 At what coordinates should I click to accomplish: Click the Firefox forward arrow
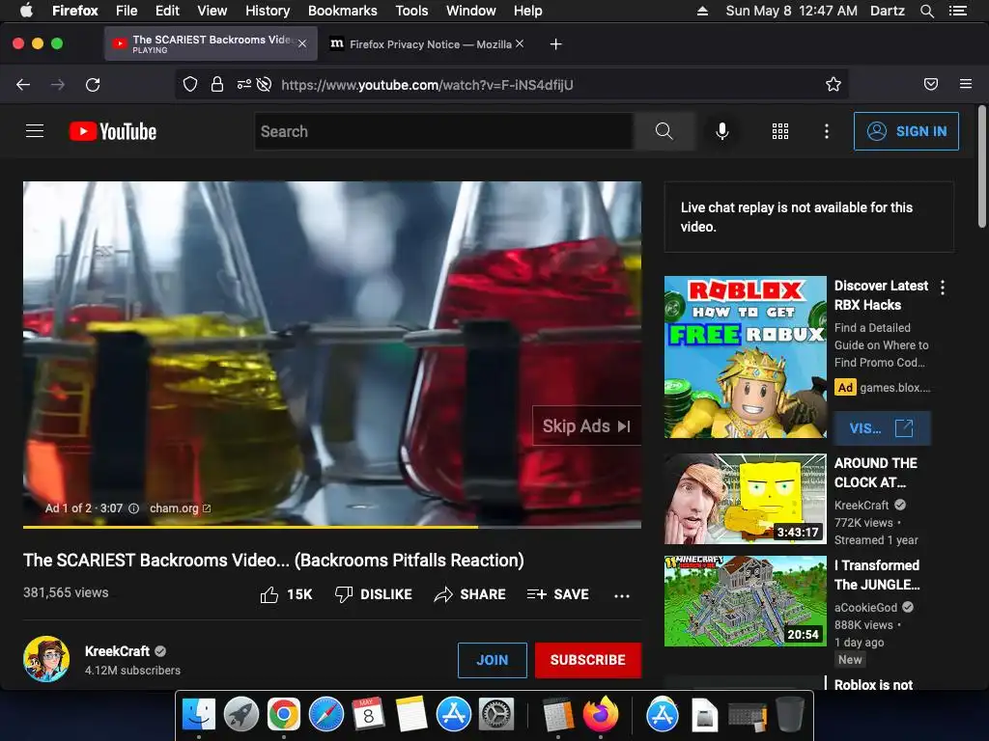click(57, 85)
